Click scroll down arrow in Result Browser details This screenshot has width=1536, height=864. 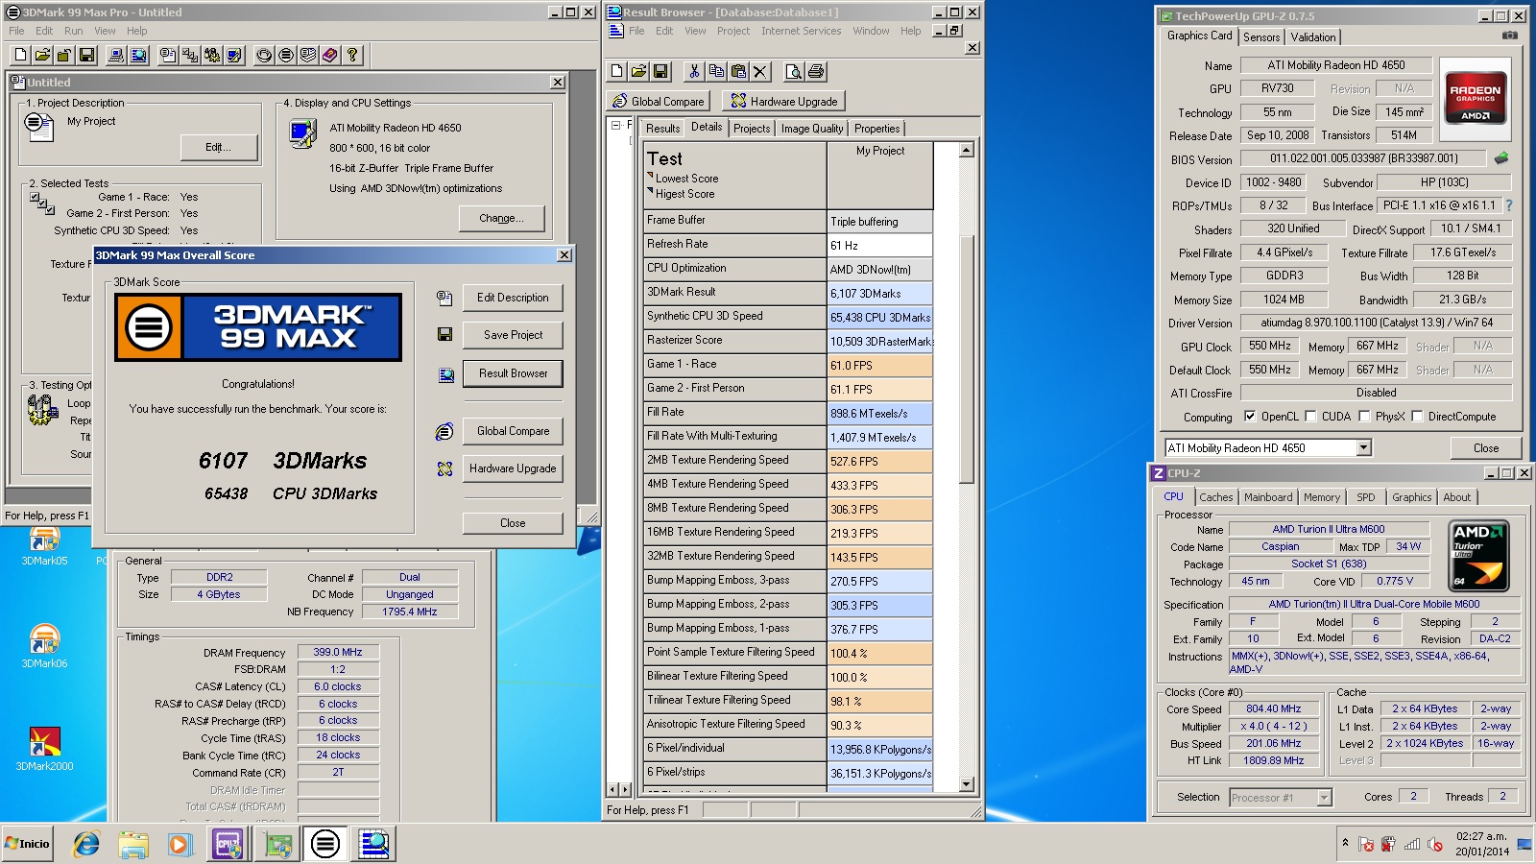pyautogui.click(x=967, y=784)
